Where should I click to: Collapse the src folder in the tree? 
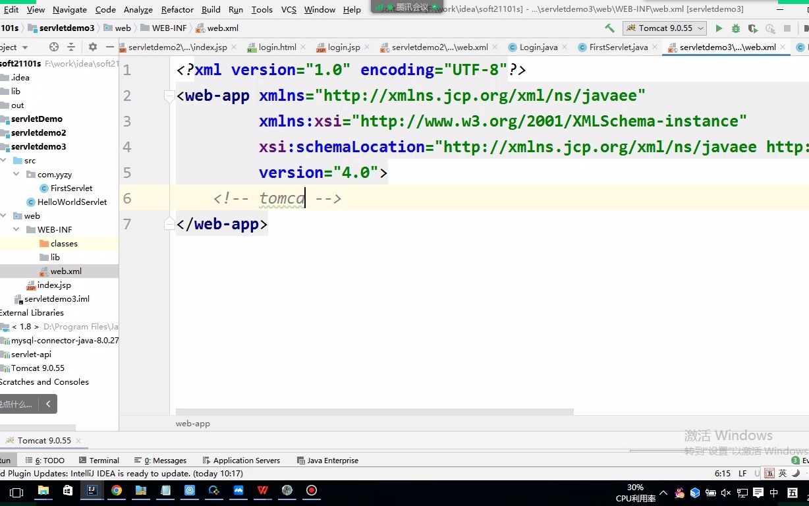(x=4, y=161)
